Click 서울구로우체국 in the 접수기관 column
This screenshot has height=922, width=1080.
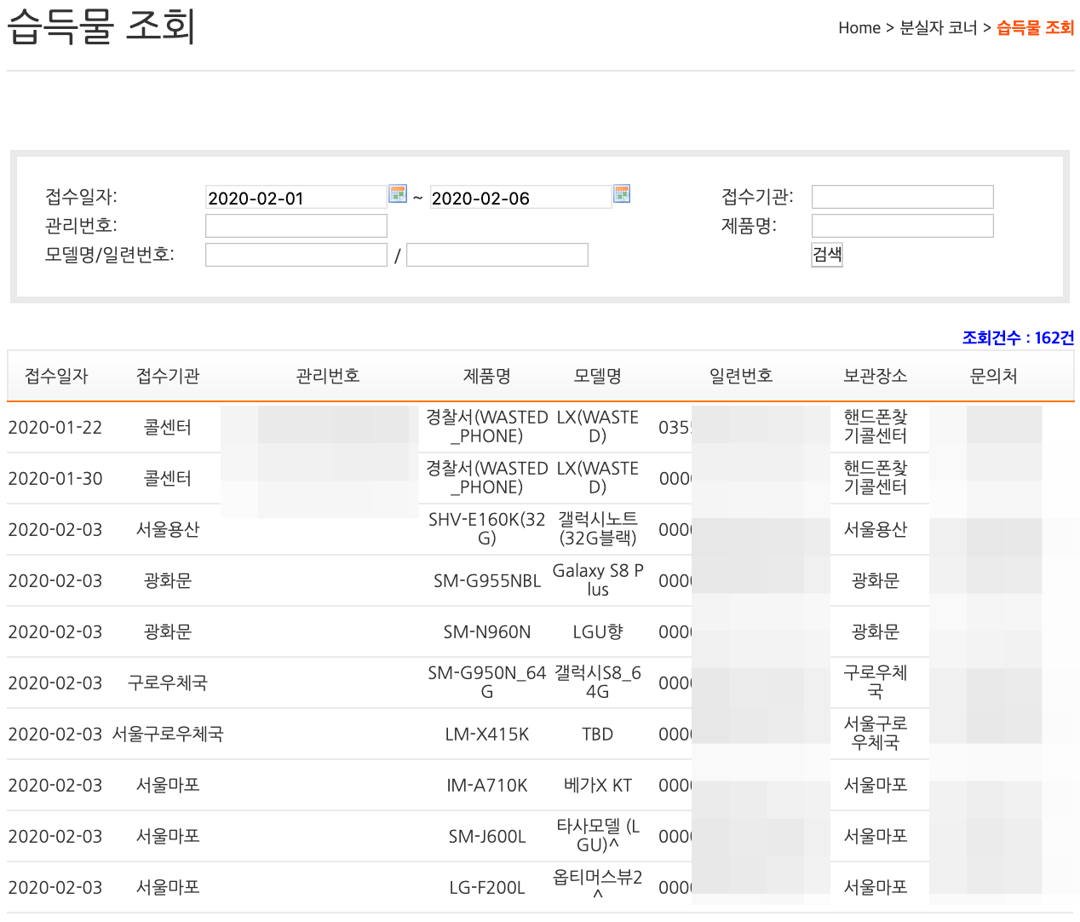click(168, 734)
